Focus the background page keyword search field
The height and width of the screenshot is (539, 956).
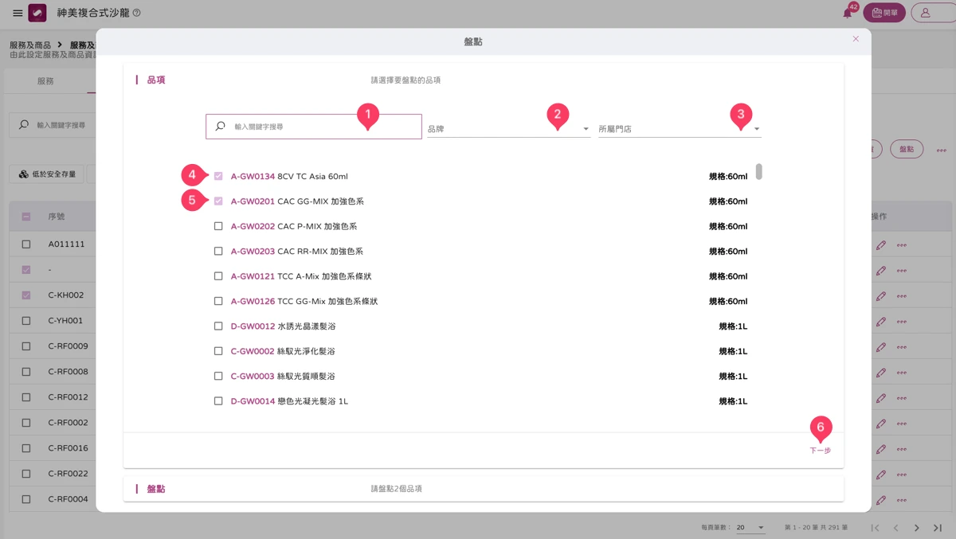coord(53,125)
